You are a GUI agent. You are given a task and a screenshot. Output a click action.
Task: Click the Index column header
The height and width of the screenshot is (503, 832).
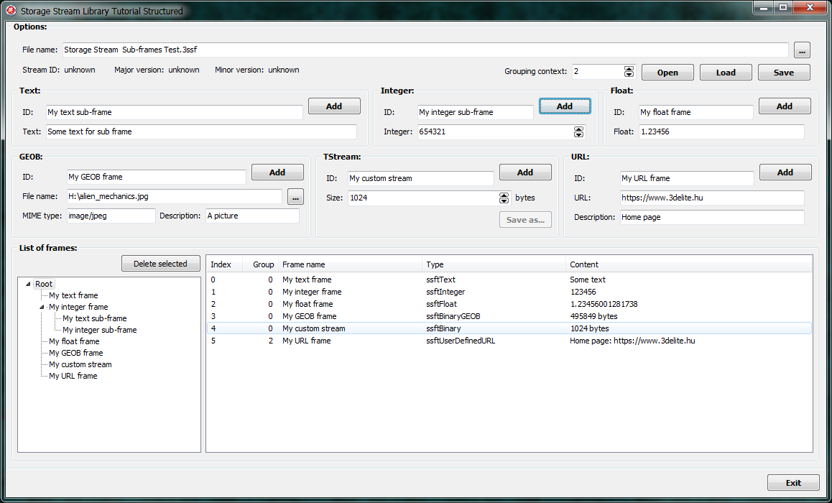click(224, 264)
